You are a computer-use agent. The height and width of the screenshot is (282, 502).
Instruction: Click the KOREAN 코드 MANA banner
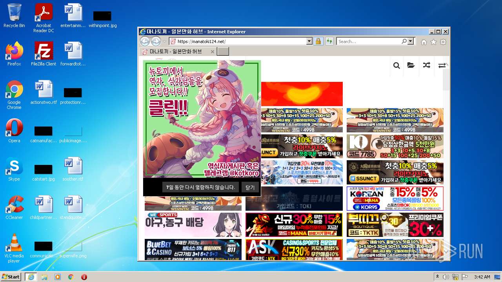(x=395, y=199)
